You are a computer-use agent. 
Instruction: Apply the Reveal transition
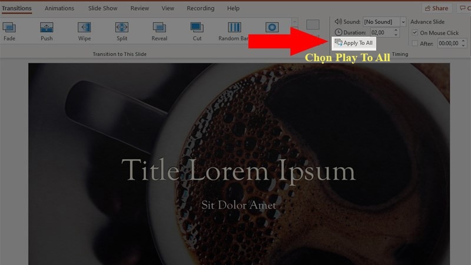pyautogui.click(x=159, y=32)
